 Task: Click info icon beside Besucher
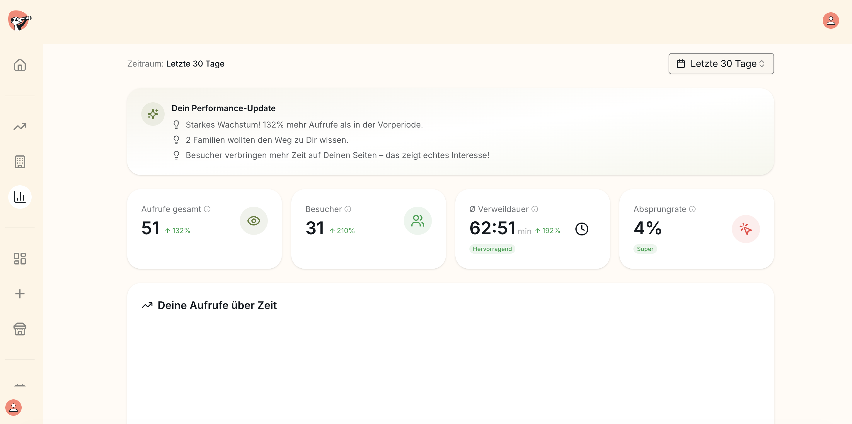pos(347,209)
